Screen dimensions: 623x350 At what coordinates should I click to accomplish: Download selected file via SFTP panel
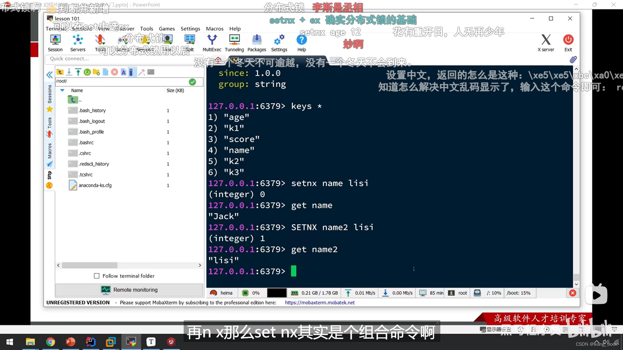click(x=69, y=72)
